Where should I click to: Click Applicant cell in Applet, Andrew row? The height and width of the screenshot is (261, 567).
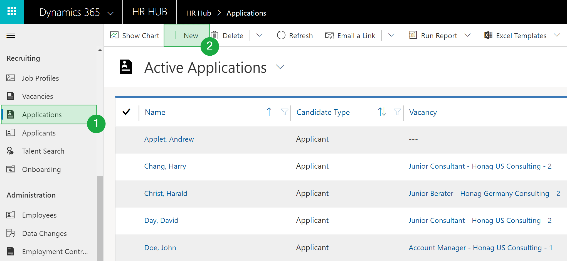point(312,139)
